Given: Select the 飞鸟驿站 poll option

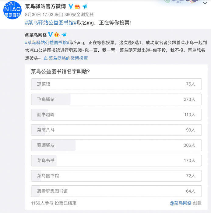Looking at the screenshot, I should (116, 99).
